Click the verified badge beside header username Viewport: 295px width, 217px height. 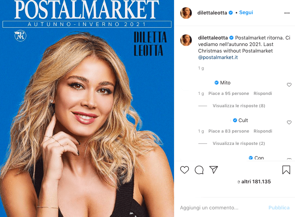[231, 13]
